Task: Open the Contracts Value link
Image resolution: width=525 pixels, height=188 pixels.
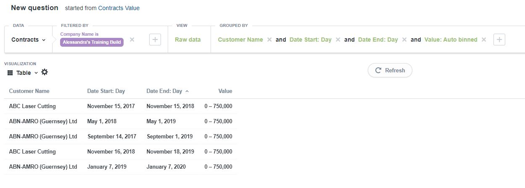Action: [119, 8]
